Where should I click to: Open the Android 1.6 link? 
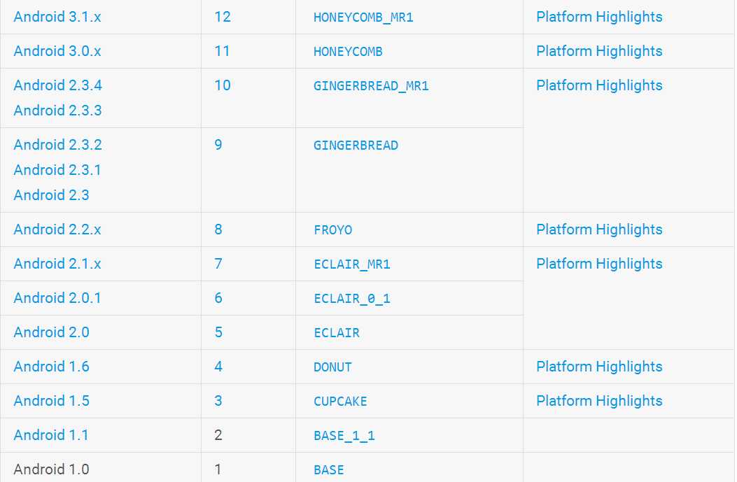coord(51,367)
